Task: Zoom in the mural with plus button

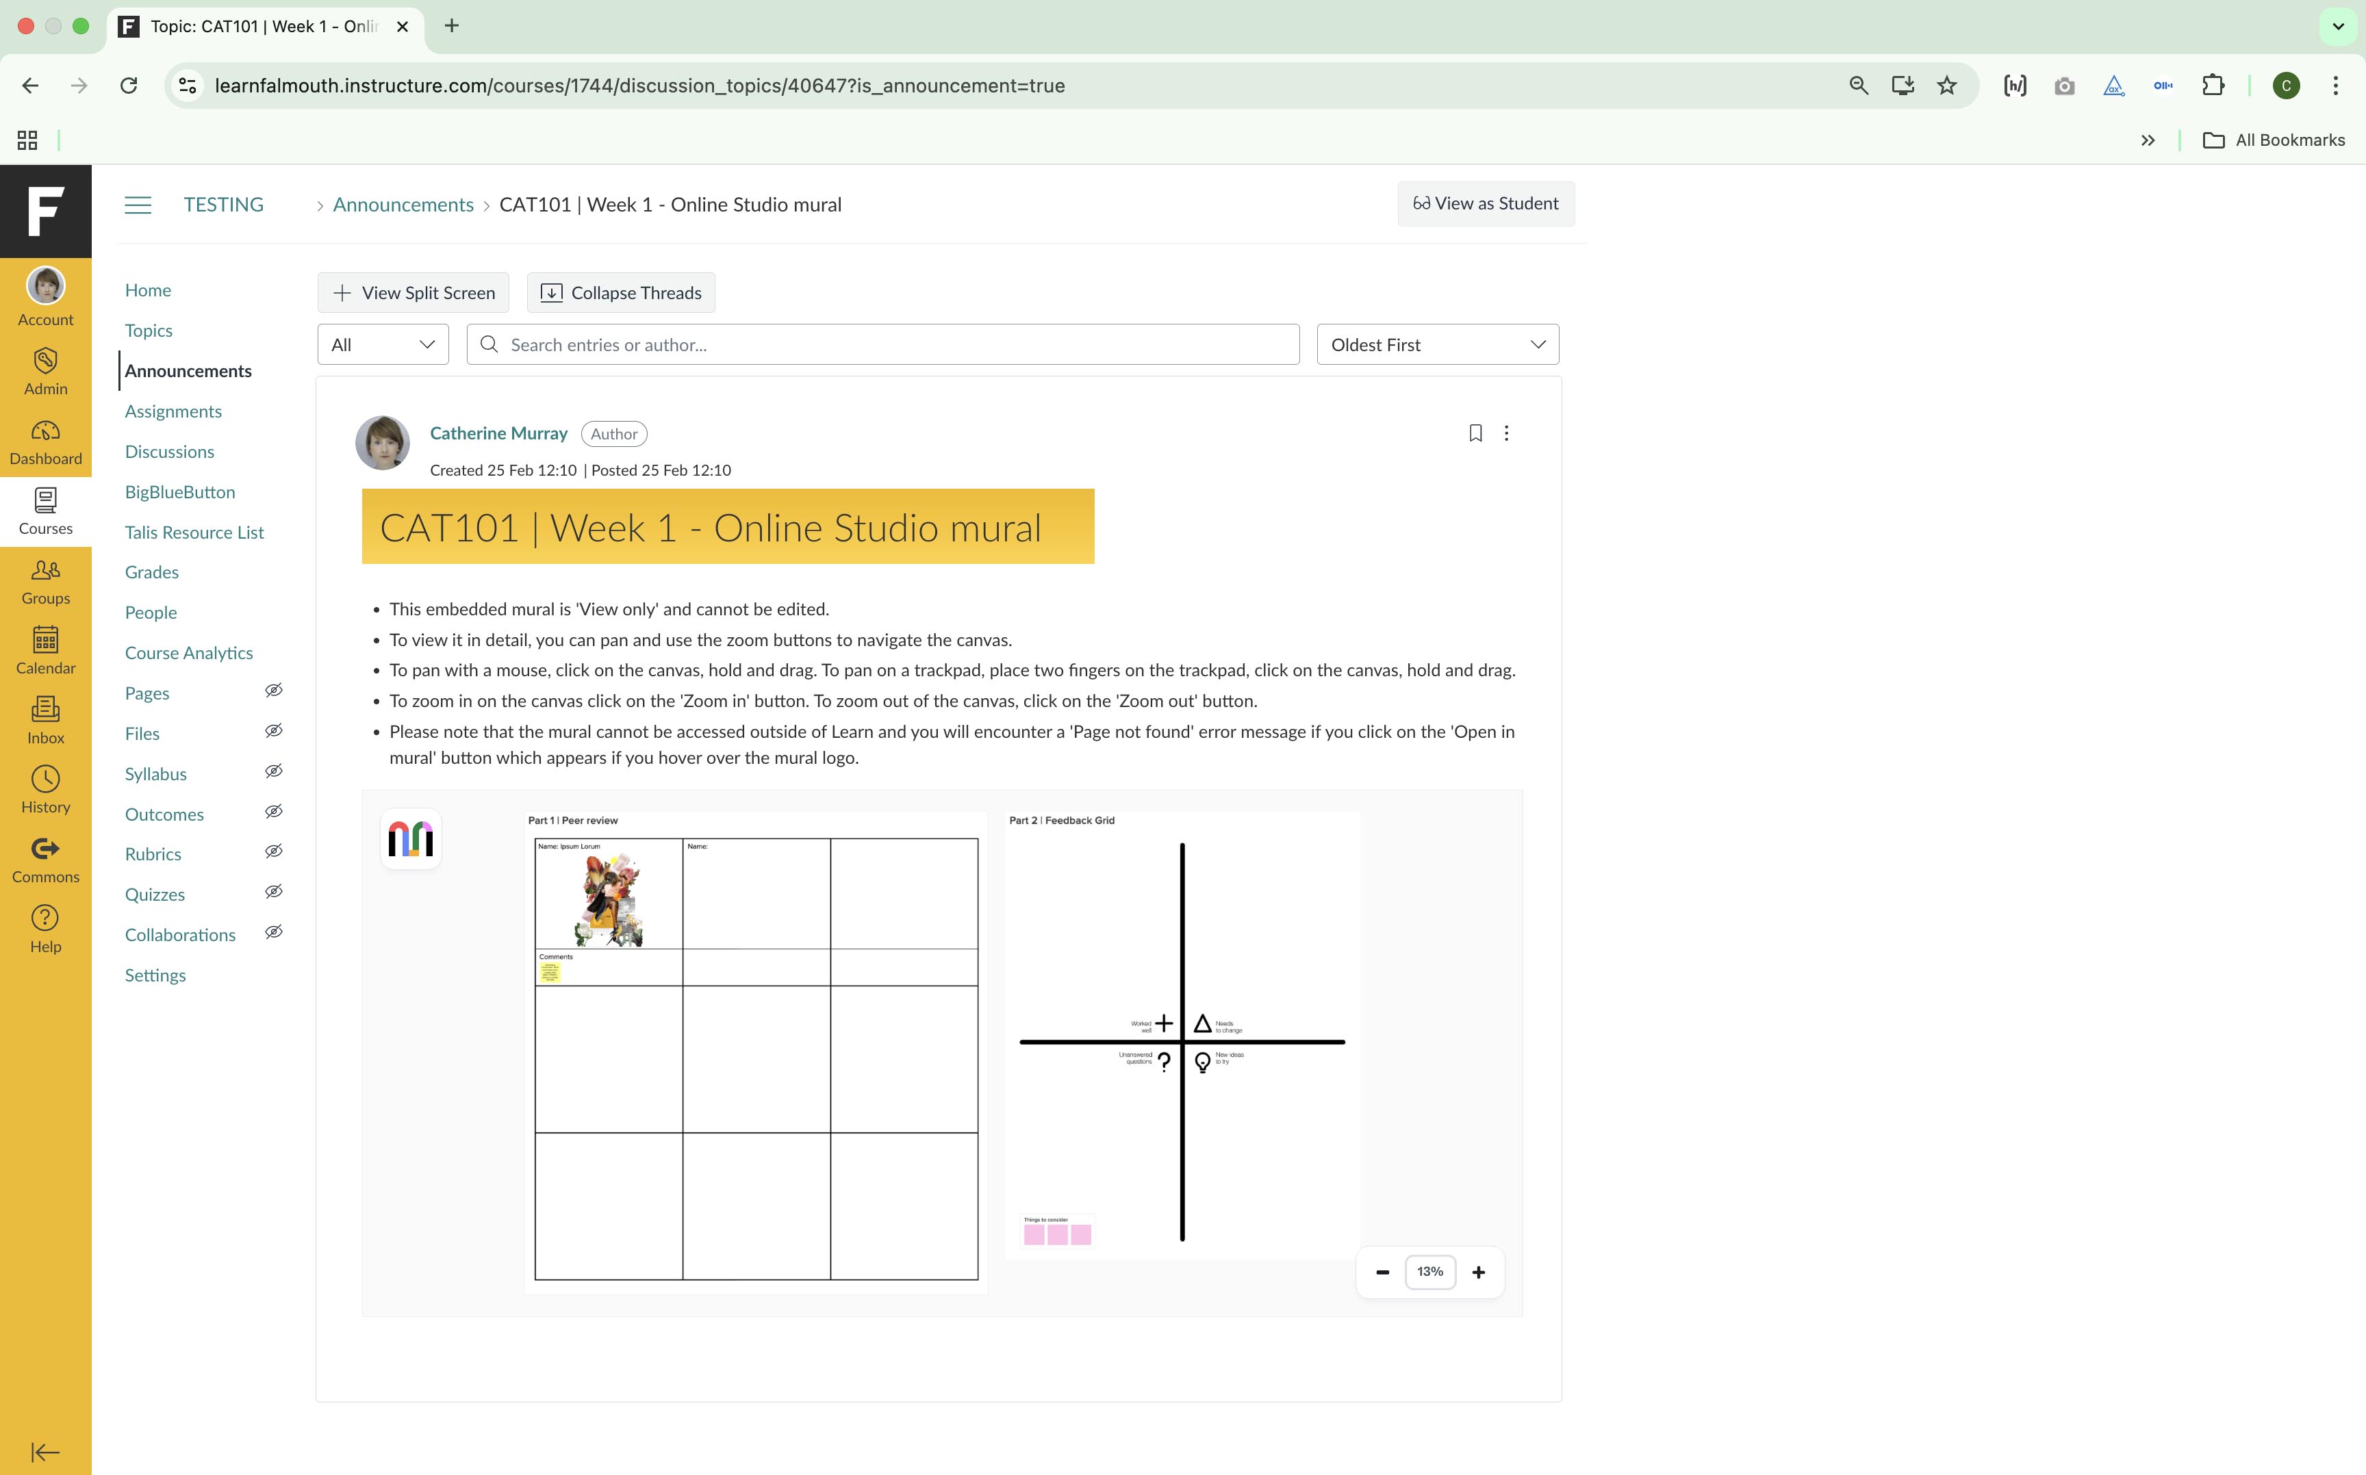Action: coord(1478,1272)
